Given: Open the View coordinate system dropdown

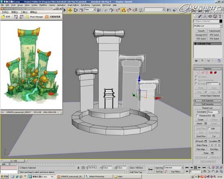Looking at the screenshot, I should coord(90,10).
